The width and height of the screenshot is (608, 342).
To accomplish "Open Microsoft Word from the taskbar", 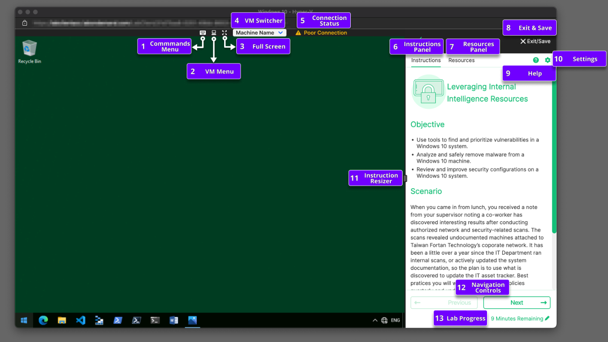I will (174, 320).
